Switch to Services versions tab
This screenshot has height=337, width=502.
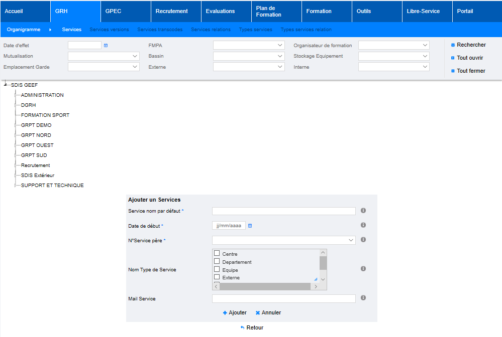[109, 30]
